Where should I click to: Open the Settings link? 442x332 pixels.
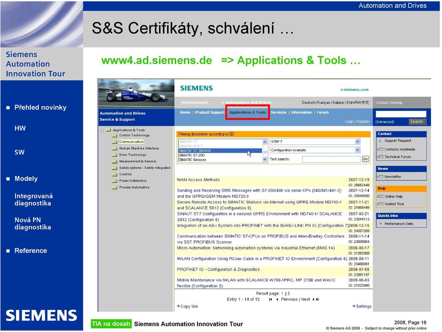coord(364,306)
